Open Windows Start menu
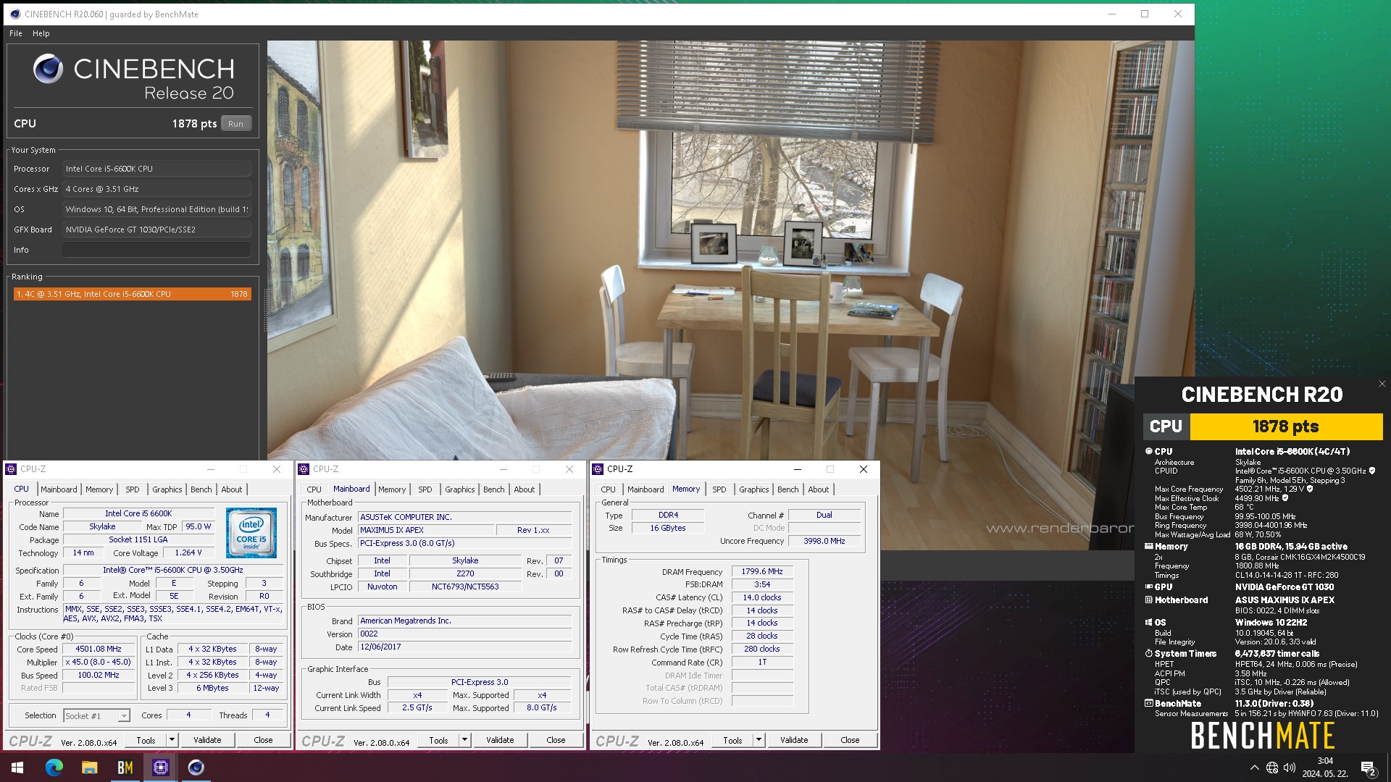The height and width of the screenshot is (782, 1391). pyautogui.click(x=17, y=768)
